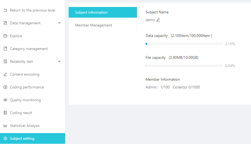Open the Data management submenu

tap(25, 23)
